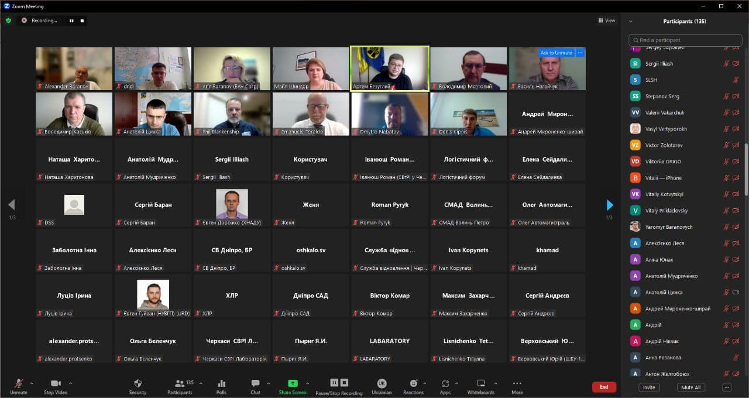Pause the recording from the top indicator
Viewport: 749px width, 398px height.
[71, 20]
